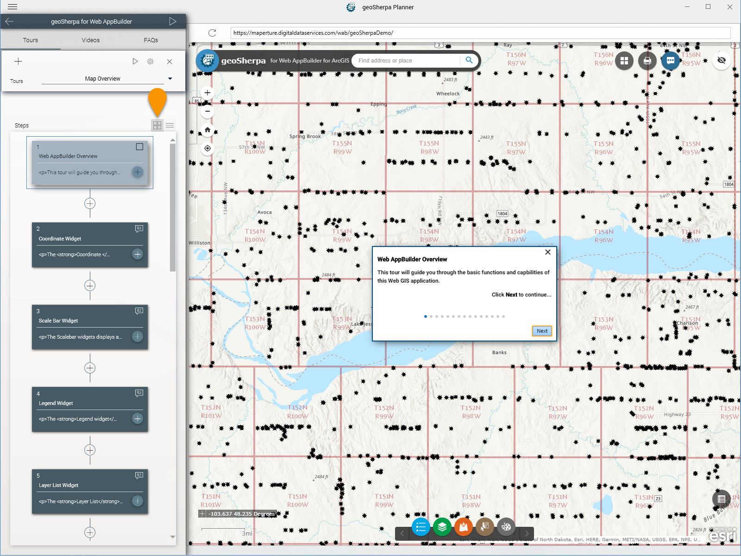Add a new tour with the plus icon

pos(18,61)
